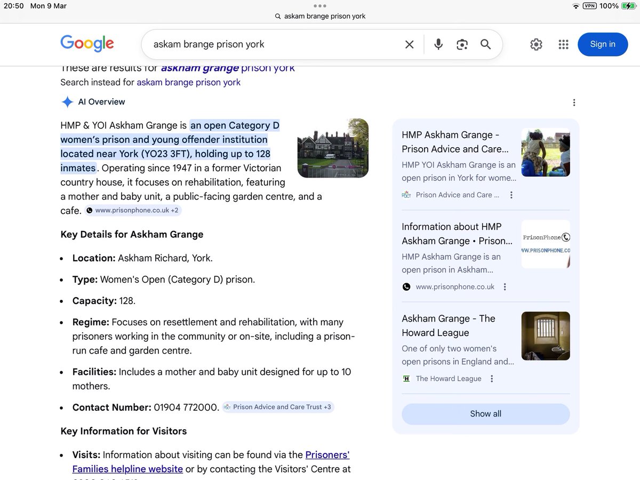640x480 pixels.
Task: Click the Howard League cell window thumbnail
Action: (545, 336)
